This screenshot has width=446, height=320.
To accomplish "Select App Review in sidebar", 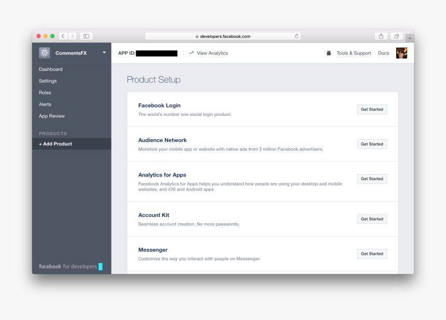I will pyautogui.click(x=52, y=116).
